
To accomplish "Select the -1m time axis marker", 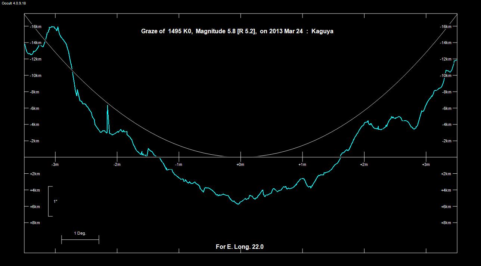I will tap(179, 165).
